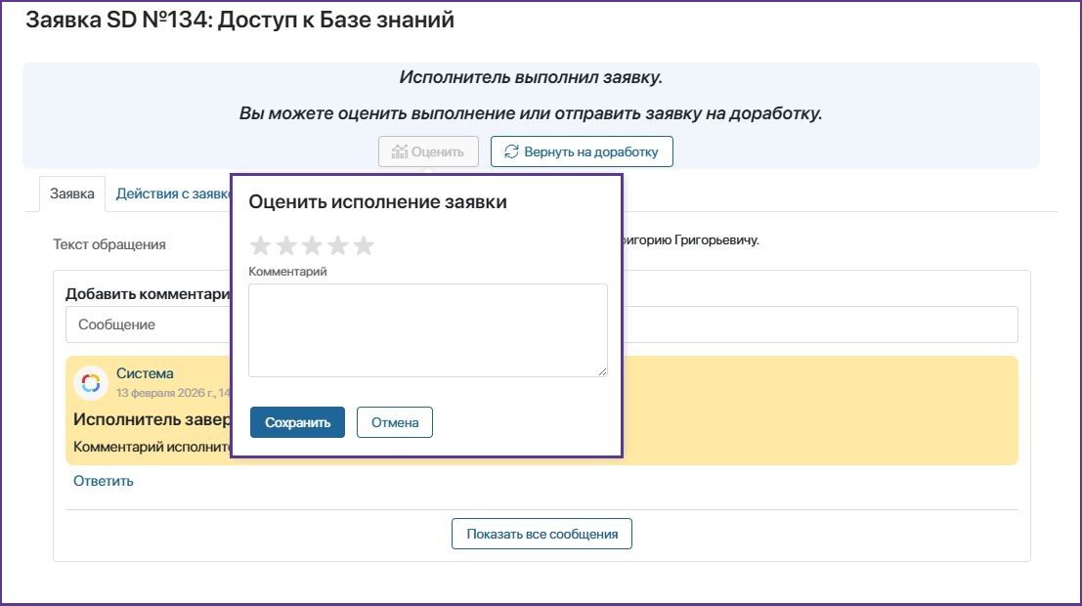This screenshot has width=1082, height=606.
Task: Click the Система avatar icon
Action: coord(91,383)
